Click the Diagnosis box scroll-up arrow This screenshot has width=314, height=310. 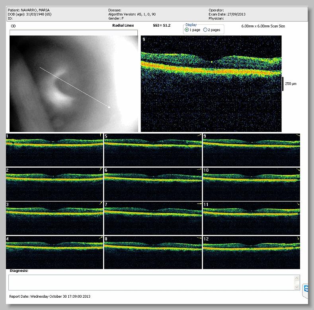[x=296, y=278]
